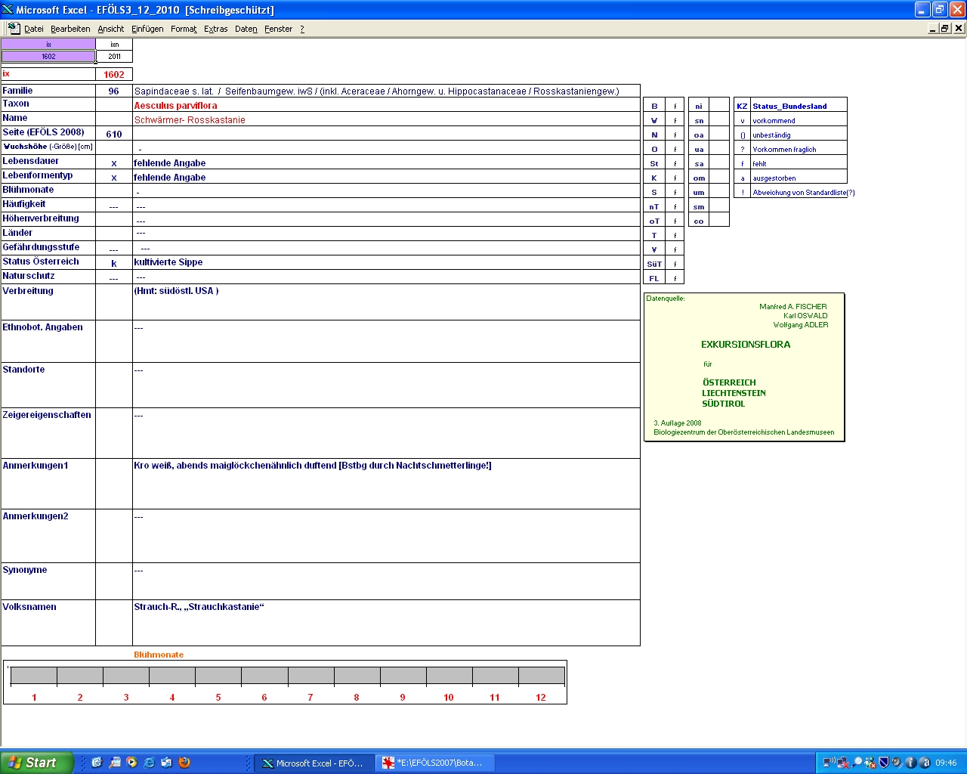967x774 pixels.
Task: Click the SüT region code cell
Action: click(654, 264)
